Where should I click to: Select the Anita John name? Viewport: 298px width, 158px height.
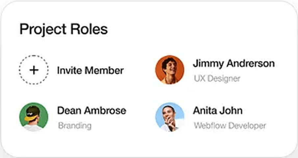[x=218, y=110]
